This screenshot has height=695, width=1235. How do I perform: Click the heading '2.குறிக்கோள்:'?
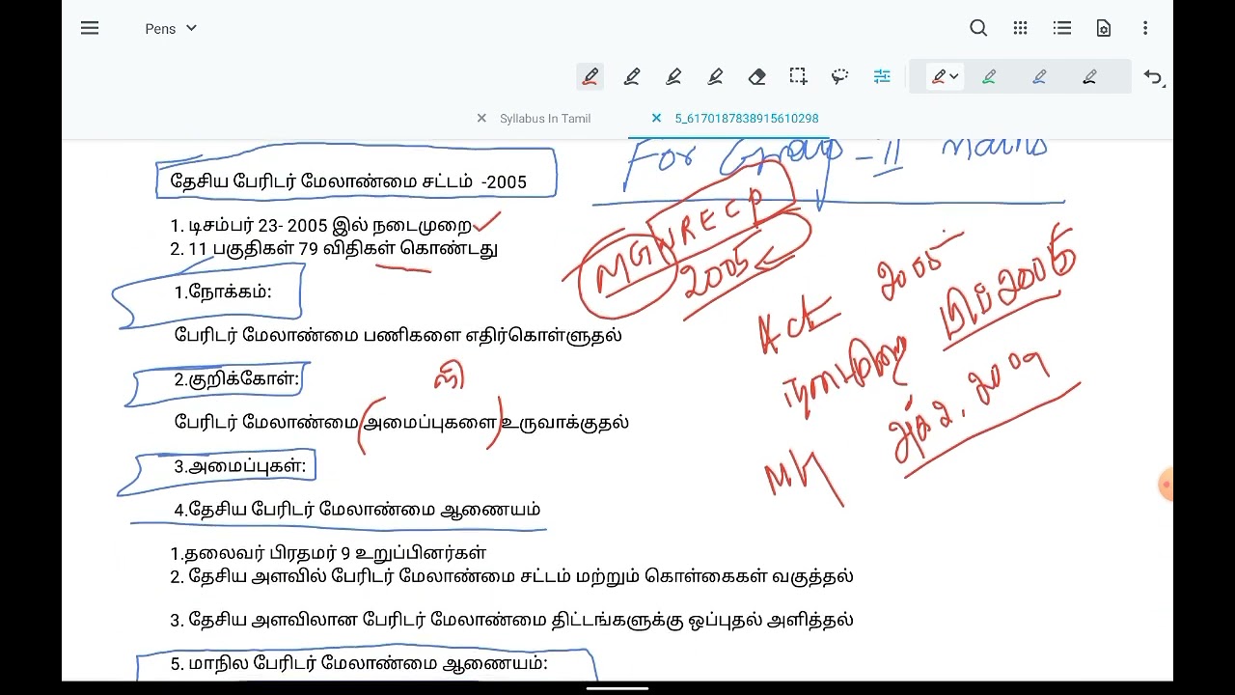click(236, 379)
